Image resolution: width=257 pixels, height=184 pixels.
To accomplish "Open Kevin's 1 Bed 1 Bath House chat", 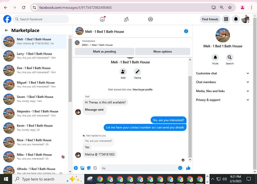I will [34, 128].
